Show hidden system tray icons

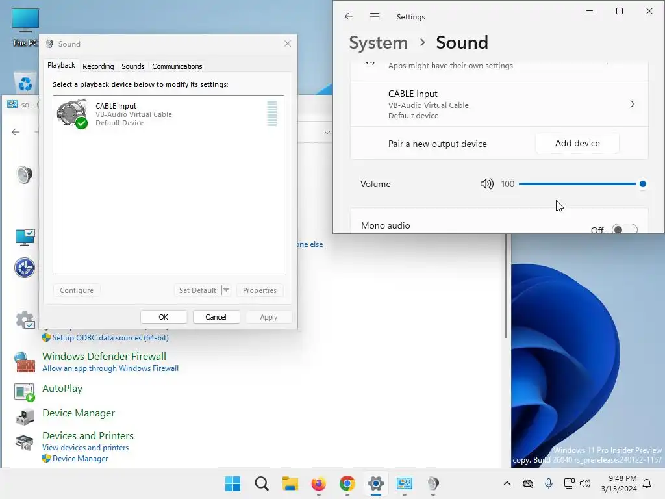point(507,483)
